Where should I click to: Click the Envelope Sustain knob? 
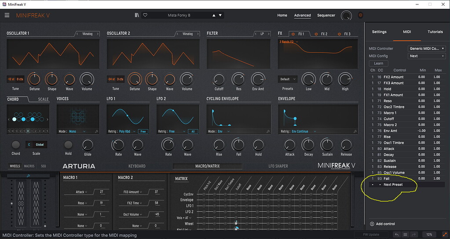(x=327, y=145)
